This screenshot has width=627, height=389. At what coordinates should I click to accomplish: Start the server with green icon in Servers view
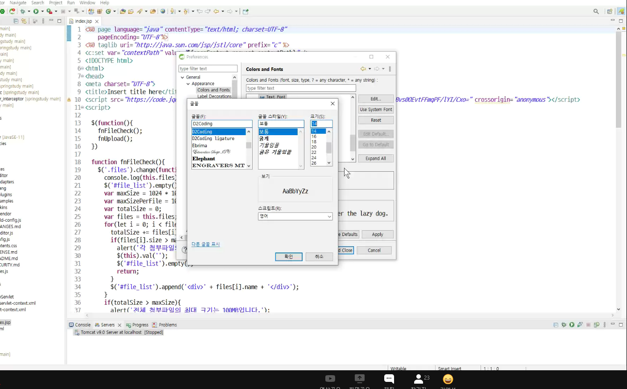point(572,325)
